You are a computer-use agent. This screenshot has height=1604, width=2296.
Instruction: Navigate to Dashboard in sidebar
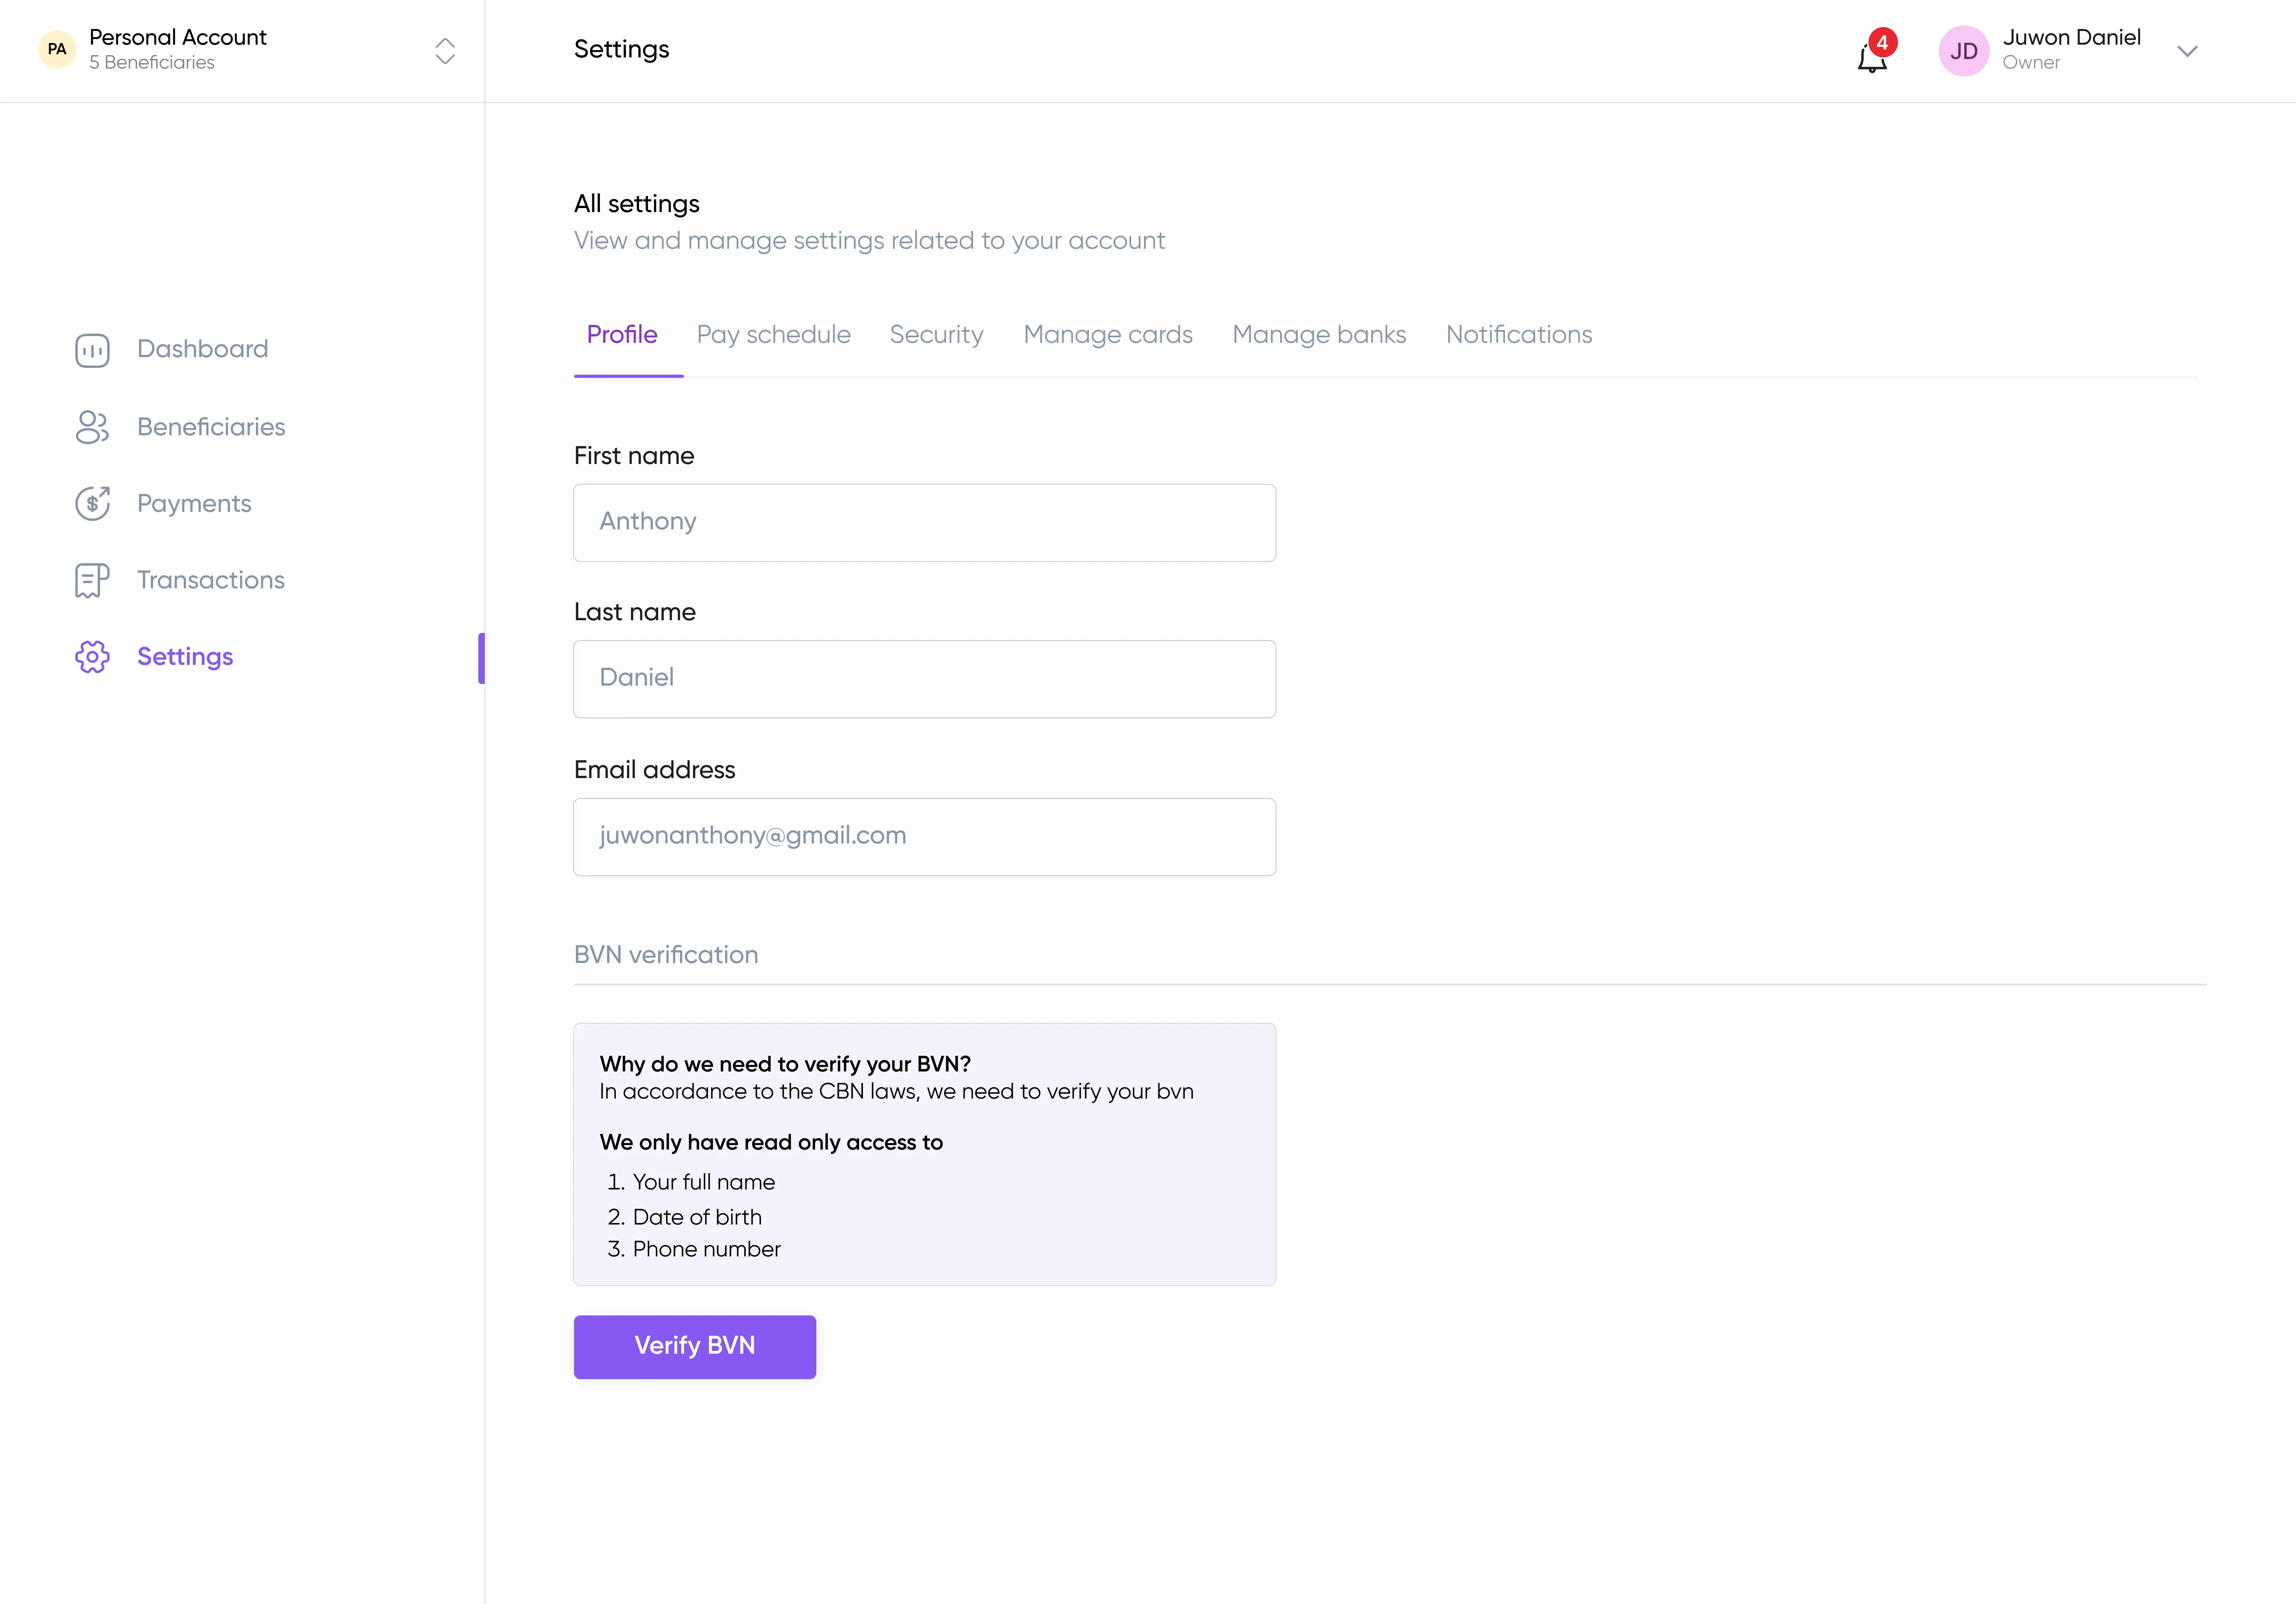tap(202, 349)
